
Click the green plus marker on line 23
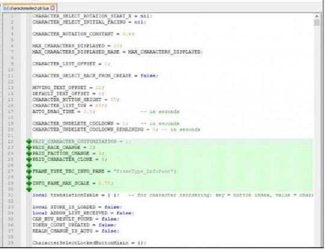[x=29, y=147]
